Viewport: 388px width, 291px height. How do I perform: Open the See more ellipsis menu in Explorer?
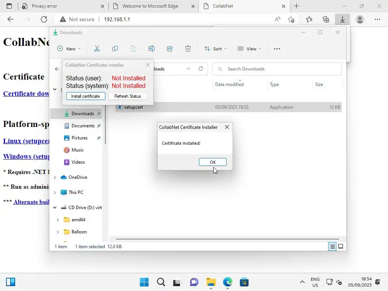coord(277,49)
